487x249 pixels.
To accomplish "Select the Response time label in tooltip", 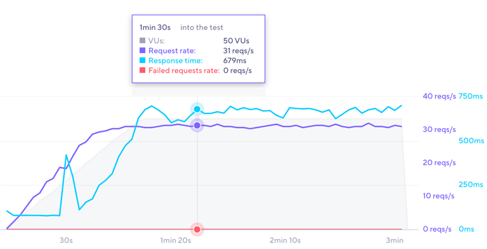I will [x=175, y=61].
